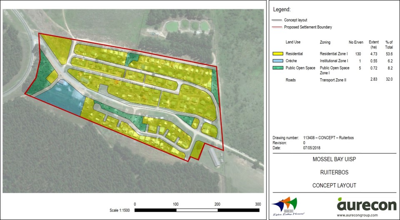Click the grey Concept layout line symbol
The image size is (400, 220).
(277, 20)
